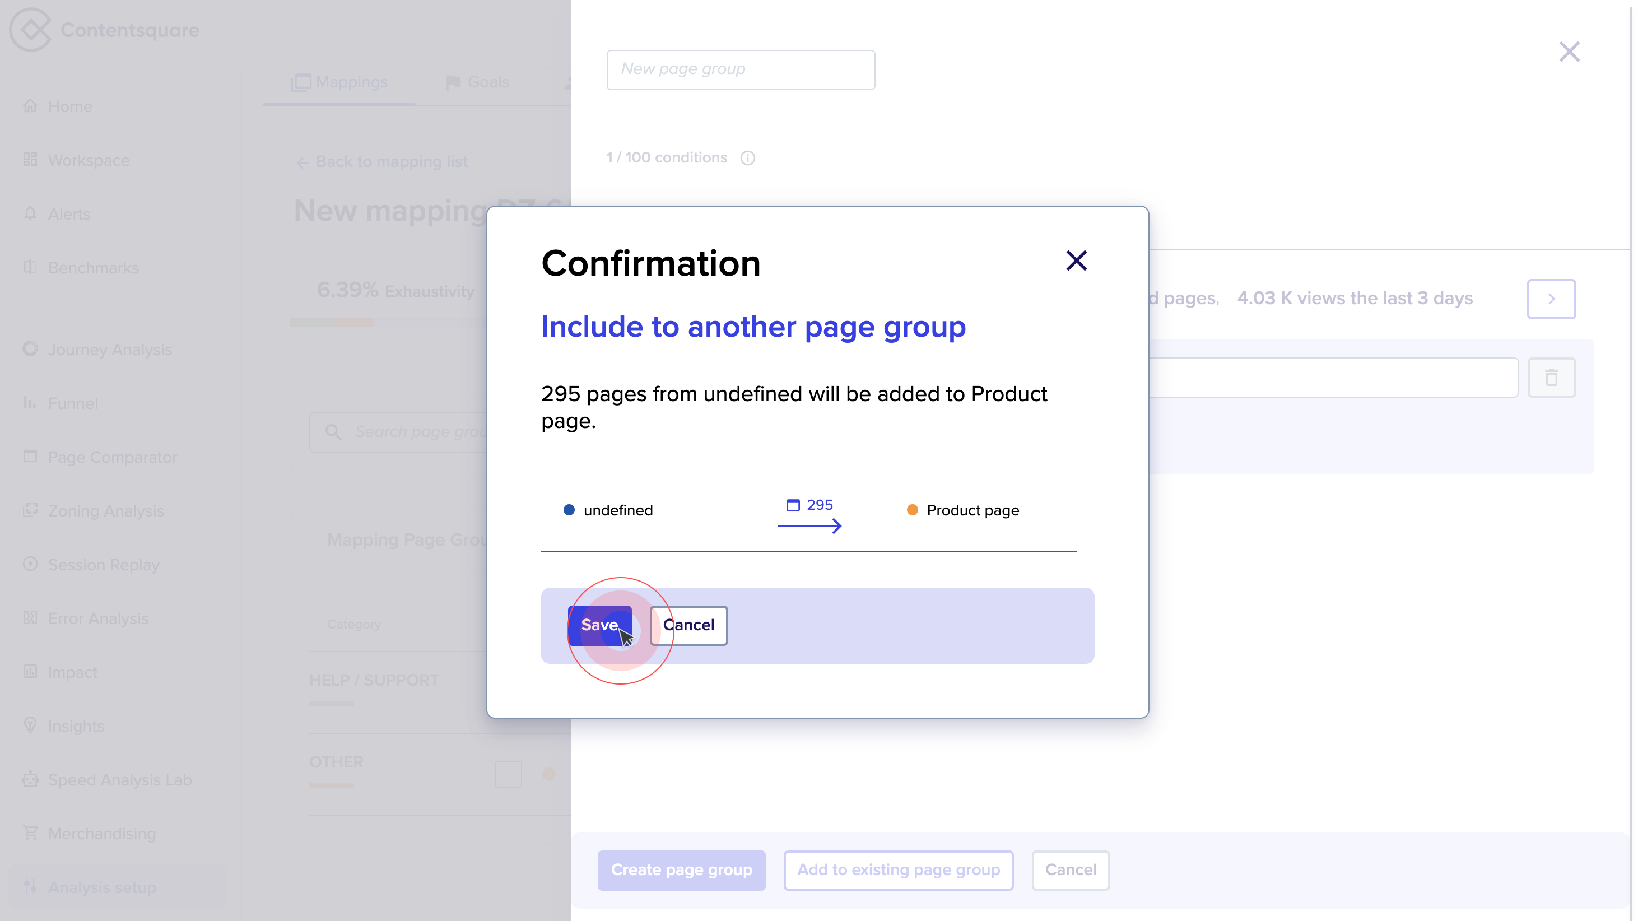This screenshot has width=1638, height=921.
Task: Click the Exhaustivity progress bar
Action: click(333, 323)
